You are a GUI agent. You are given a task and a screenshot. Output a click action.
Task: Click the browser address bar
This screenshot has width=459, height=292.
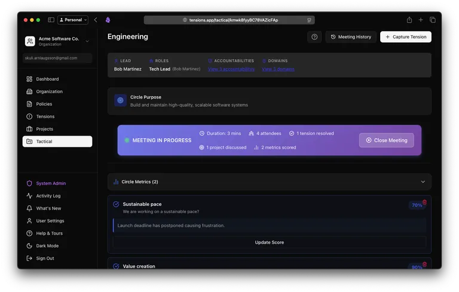point(229,20)
